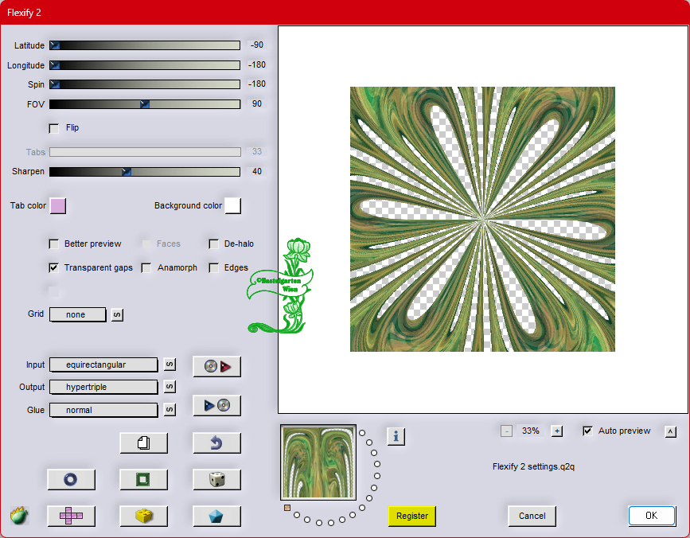Open the Output hypertriple dropdown
This screenshot has width=690, height=538.
tap(103, 387)
